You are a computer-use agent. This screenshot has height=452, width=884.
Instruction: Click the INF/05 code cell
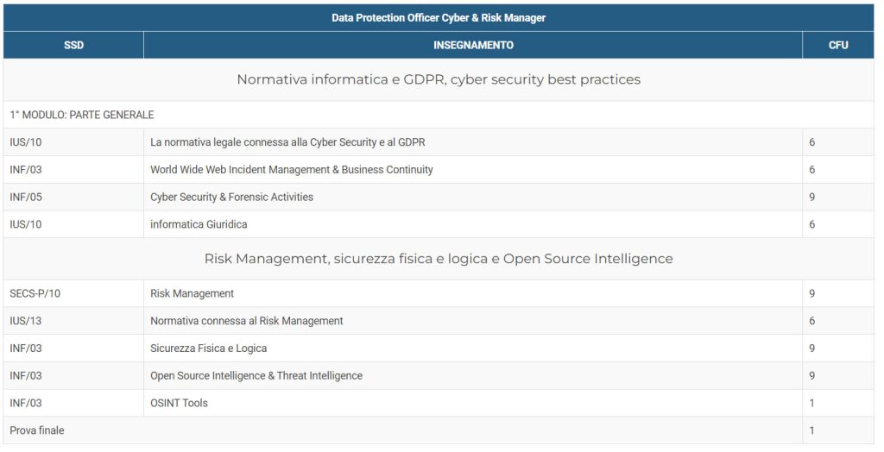(x=26, y=198)
